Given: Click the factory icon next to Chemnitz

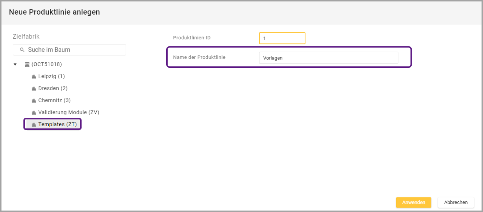Looking at the screenshot, I should click(34, 101).
